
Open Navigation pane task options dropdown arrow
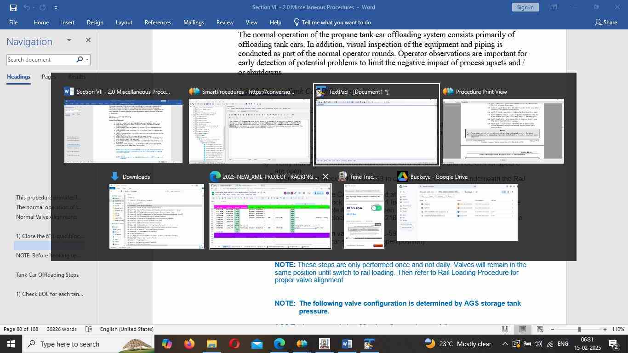click(x=69, y=40)
